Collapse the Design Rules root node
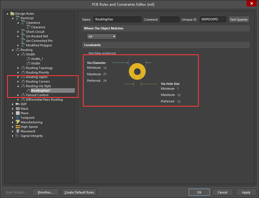Screen dimensions: 259x198 pos(7,14)
